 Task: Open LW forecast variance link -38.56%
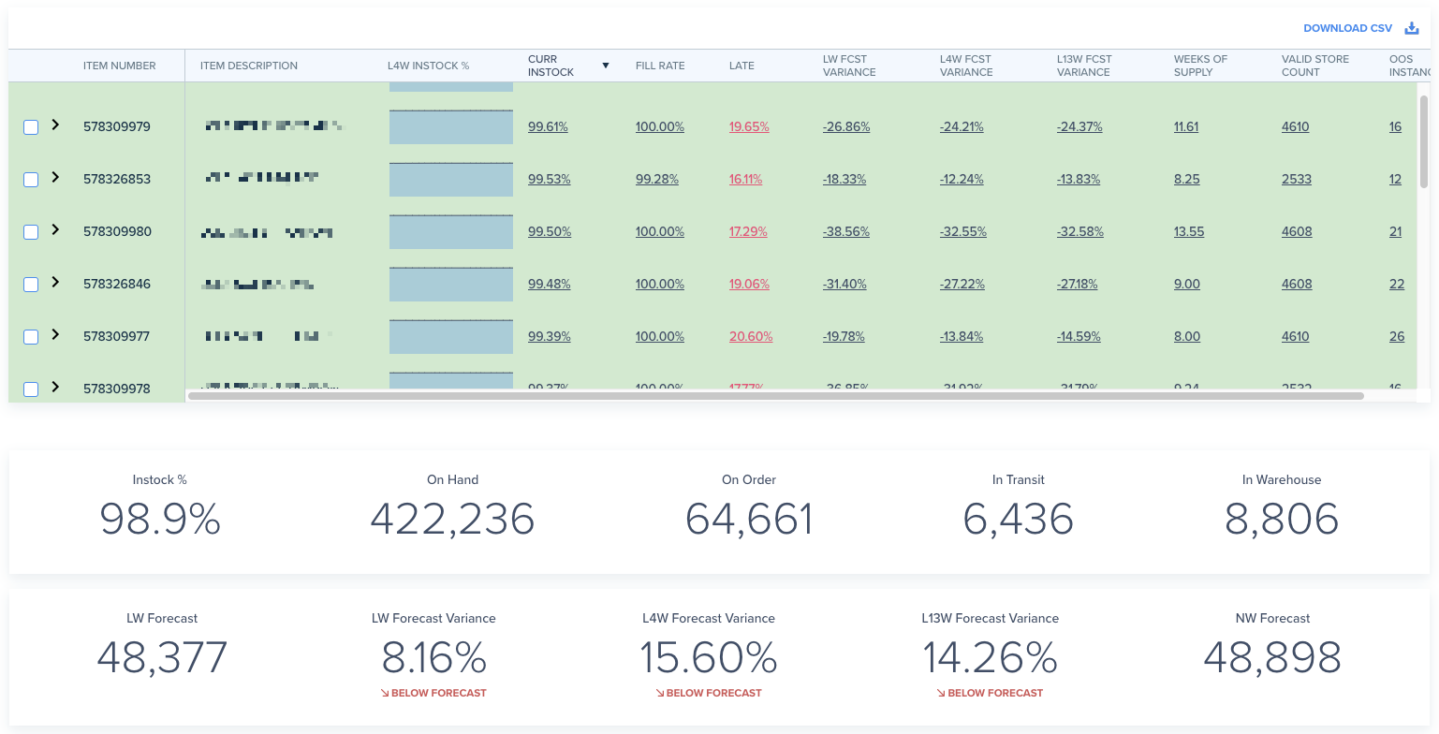tap(846, 231)
